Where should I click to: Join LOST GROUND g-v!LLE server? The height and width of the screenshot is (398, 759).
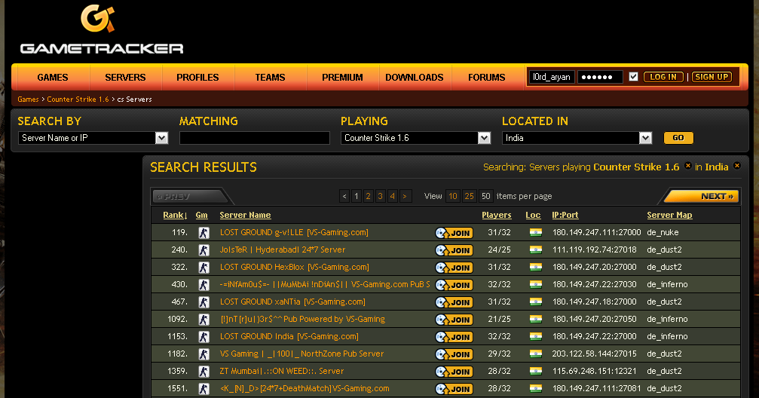coord(454,233)
